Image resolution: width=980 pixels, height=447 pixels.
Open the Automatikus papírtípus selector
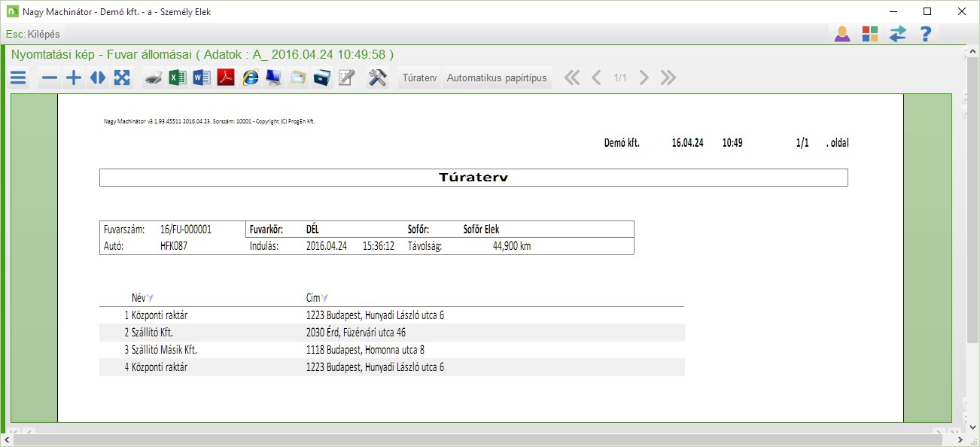pos(497,78)
